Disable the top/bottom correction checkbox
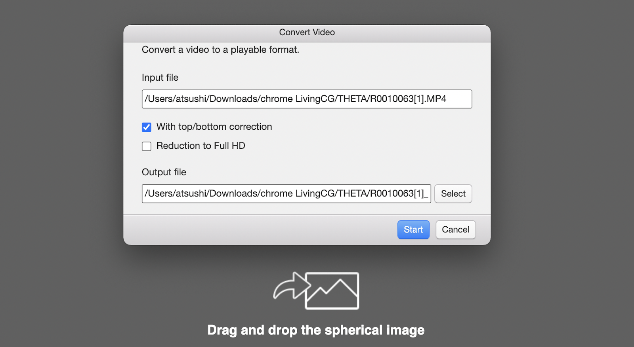 [147, 127]
